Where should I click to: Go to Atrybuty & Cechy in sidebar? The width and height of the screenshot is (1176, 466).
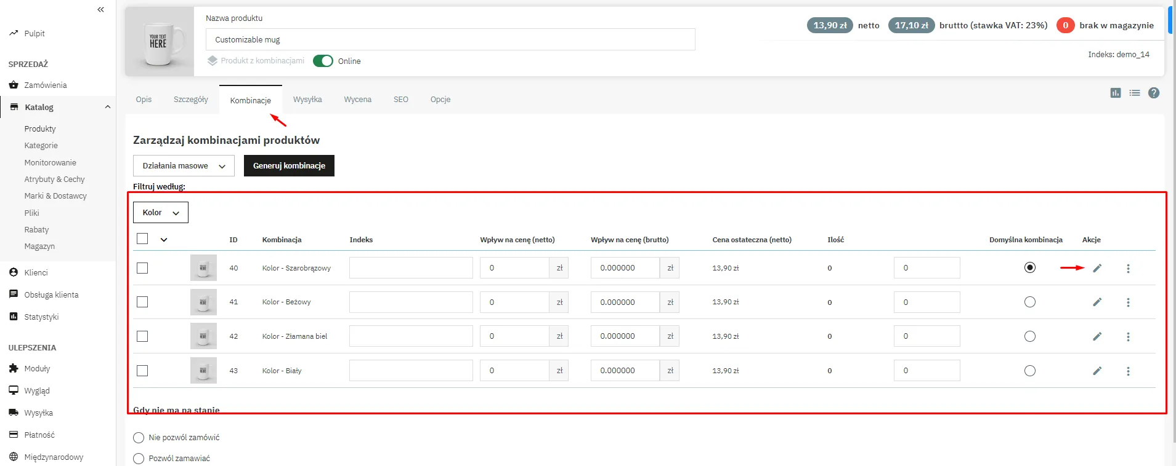[54, 180]
